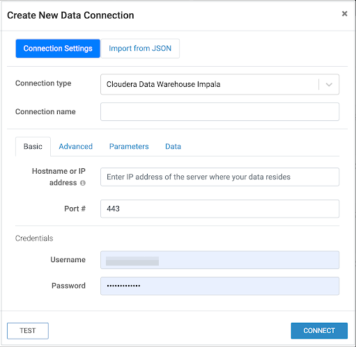Click the Hostname info icon
This screenshot has height=347, width=356.
coord(83,183)
